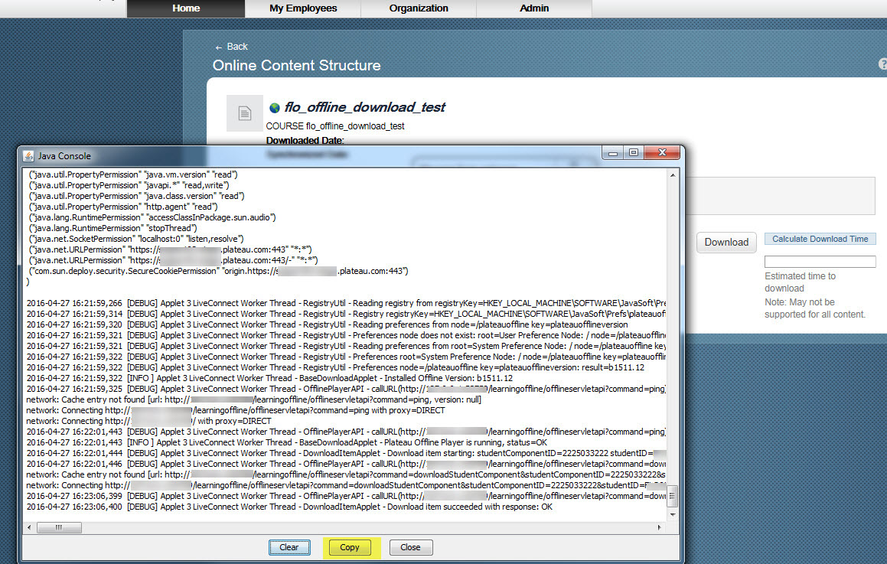This screenshot has width=887, height=564.
Task: Copy the Java Console output
Action: [350, 548]
